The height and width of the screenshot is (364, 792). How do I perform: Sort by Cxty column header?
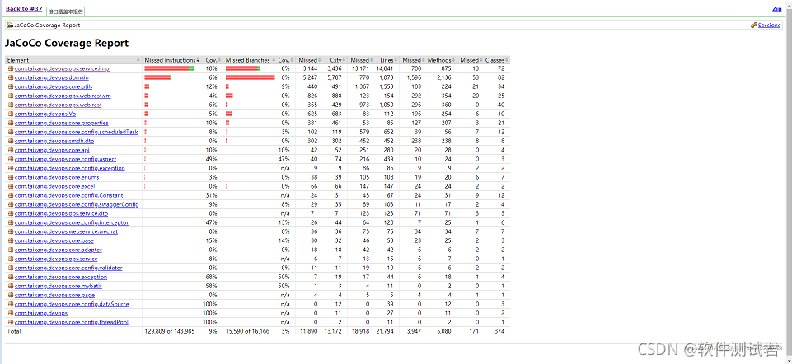(x=335, y=60)
